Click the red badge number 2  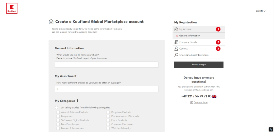pos(218,49)
